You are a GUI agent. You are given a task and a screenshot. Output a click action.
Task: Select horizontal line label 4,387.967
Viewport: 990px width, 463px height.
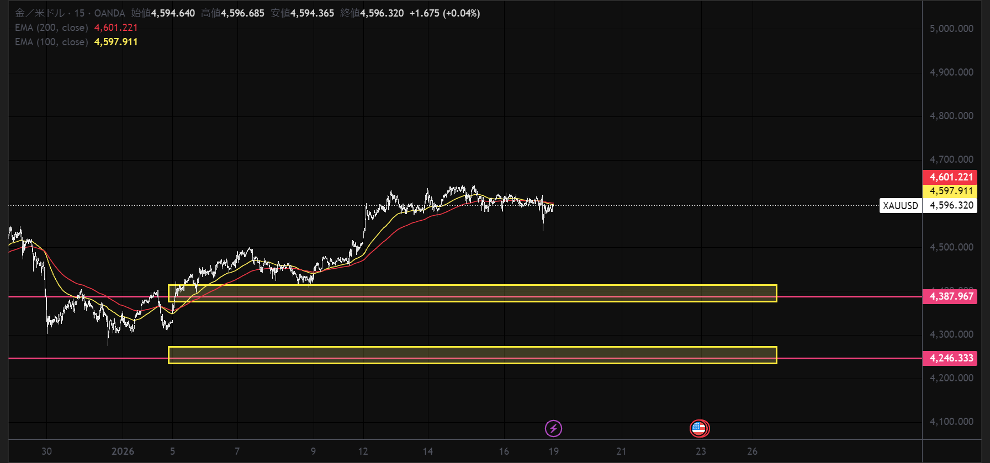point(950,296)
